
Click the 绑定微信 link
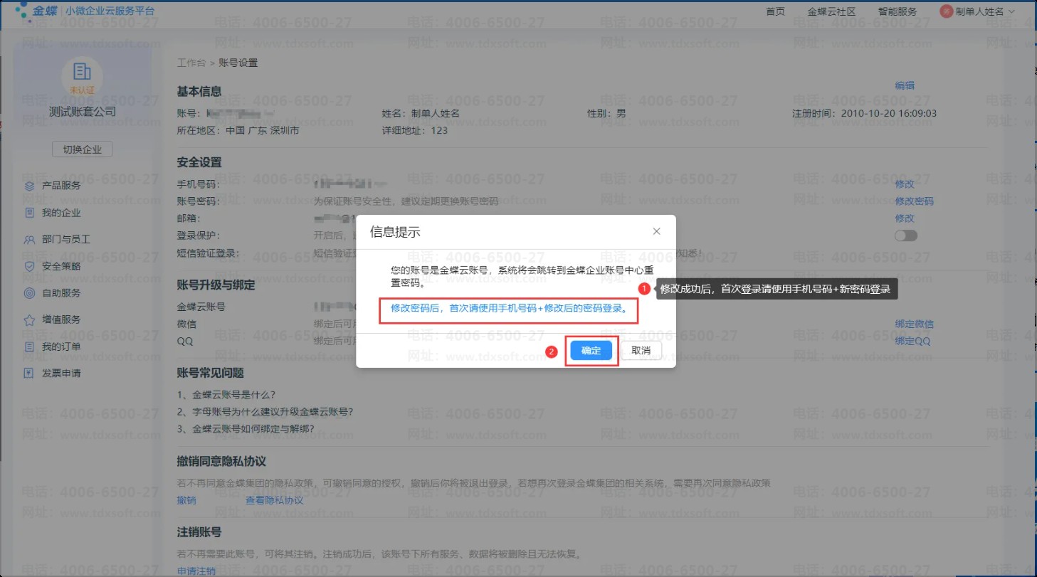(x=914, y=324)
